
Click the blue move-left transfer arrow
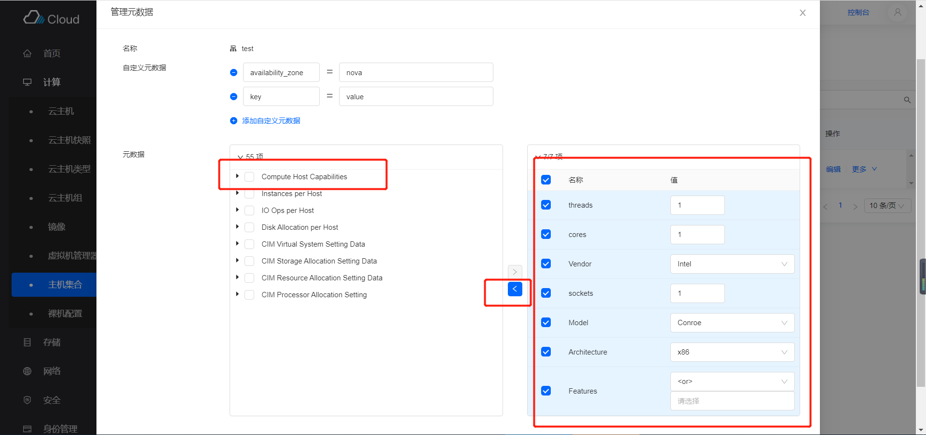point(515,289)
